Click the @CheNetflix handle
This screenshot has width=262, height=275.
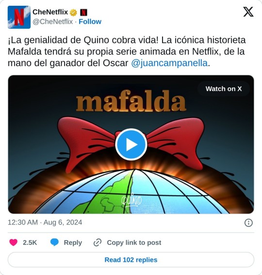53,21
